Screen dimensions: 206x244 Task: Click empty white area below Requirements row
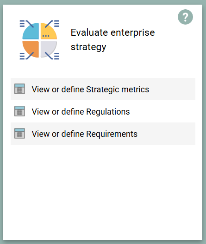pos(103,192)
